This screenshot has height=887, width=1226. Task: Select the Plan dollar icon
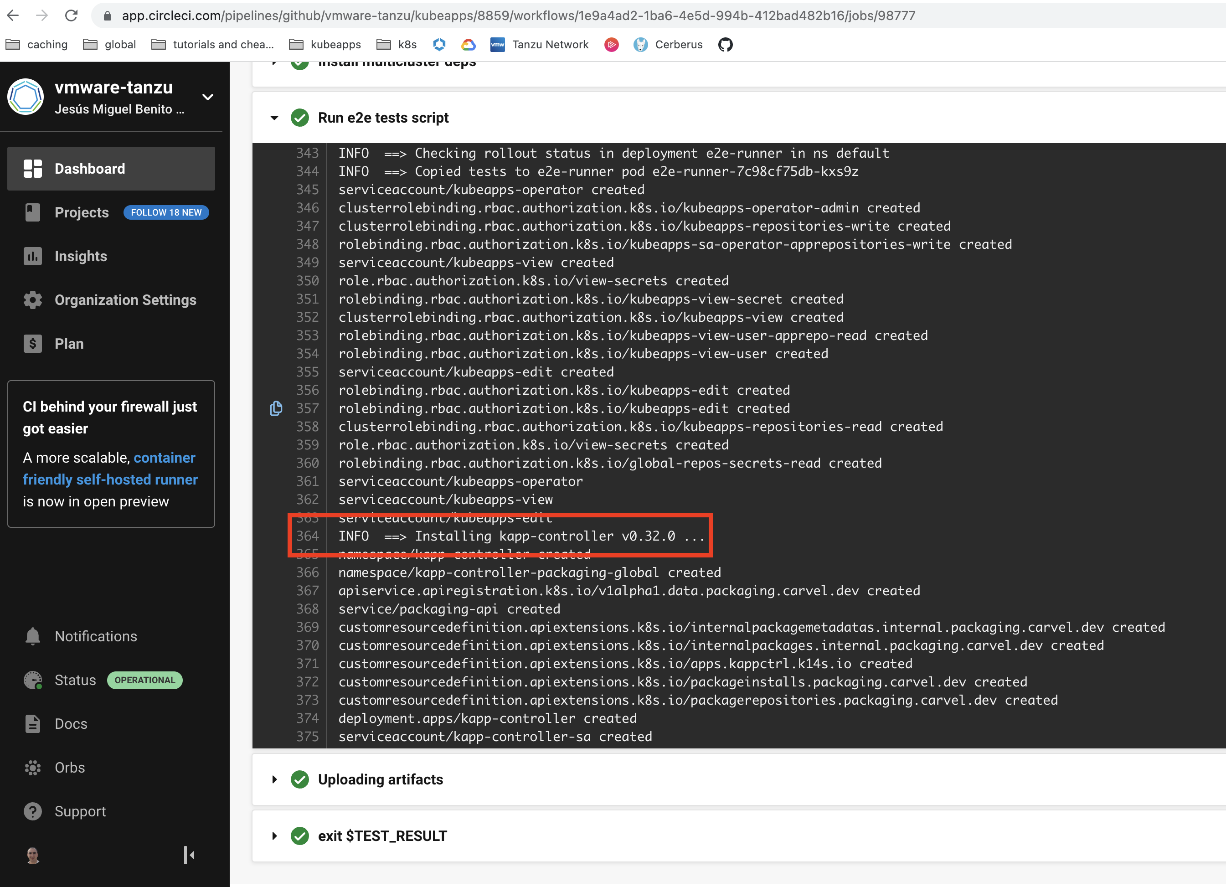coord(32,343)
